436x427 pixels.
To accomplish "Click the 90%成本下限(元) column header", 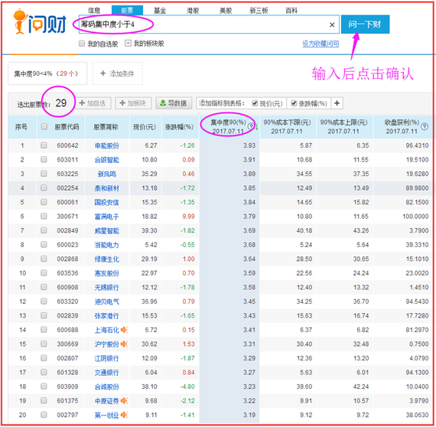I will (287, 126).
